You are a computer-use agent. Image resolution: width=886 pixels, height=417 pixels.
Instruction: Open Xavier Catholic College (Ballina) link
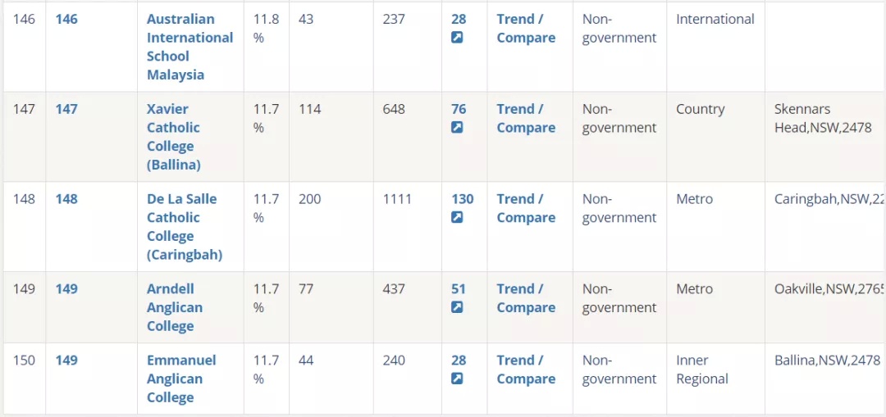click(x=173, y=137)
